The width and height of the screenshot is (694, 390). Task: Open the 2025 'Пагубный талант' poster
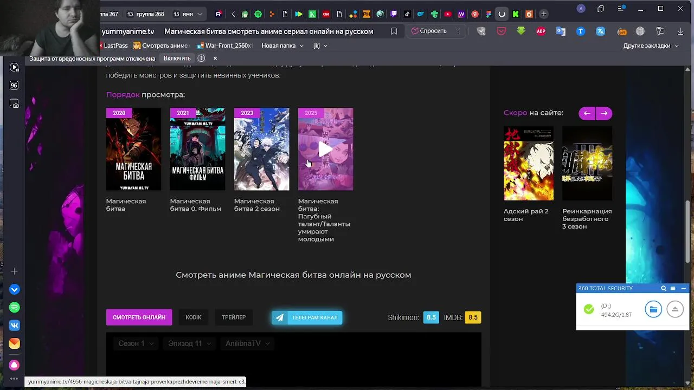pos(325,149)
